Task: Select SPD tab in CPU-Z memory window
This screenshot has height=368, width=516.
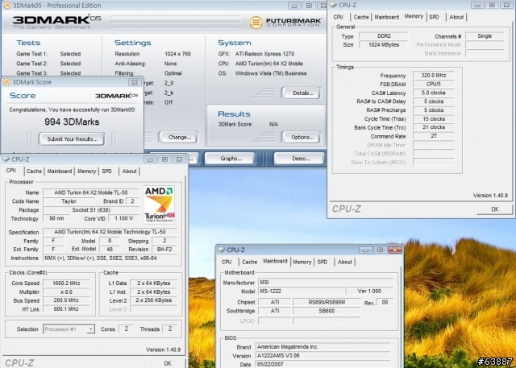Action: [x=434, y=17]
